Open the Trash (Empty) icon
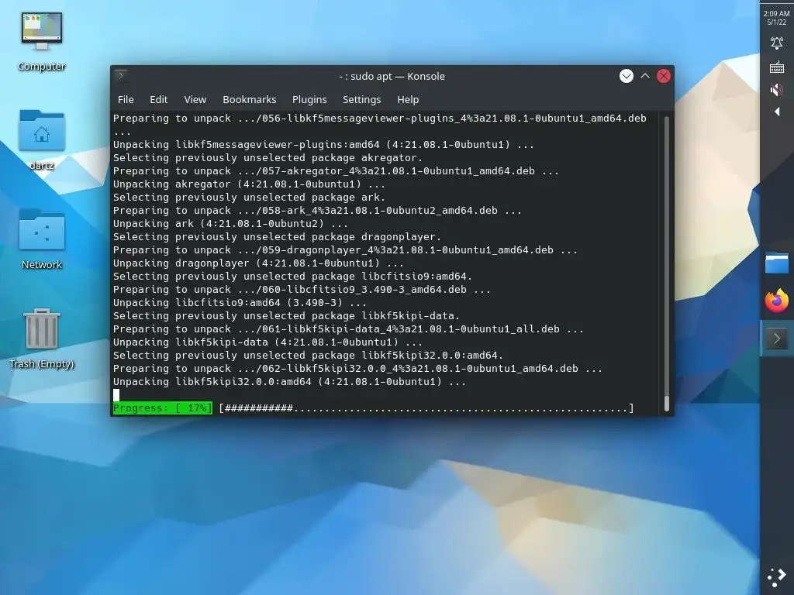794x595 pixels. click(x=42, y=339)
